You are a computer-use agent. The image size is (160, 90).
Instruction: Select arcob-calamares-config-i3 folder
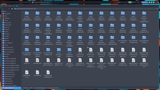click(69, 28)
